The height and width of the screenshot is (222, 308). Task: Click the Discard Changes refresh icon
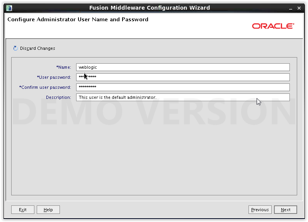click(15, 48)
